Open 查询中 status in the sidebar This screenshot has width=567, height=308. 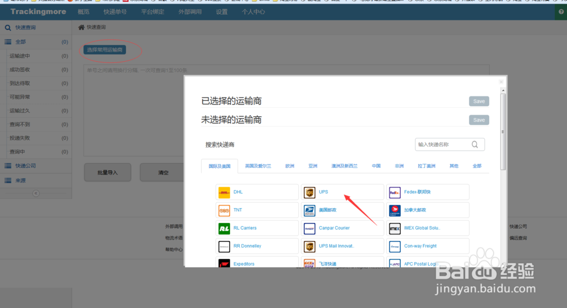(36, 152)
